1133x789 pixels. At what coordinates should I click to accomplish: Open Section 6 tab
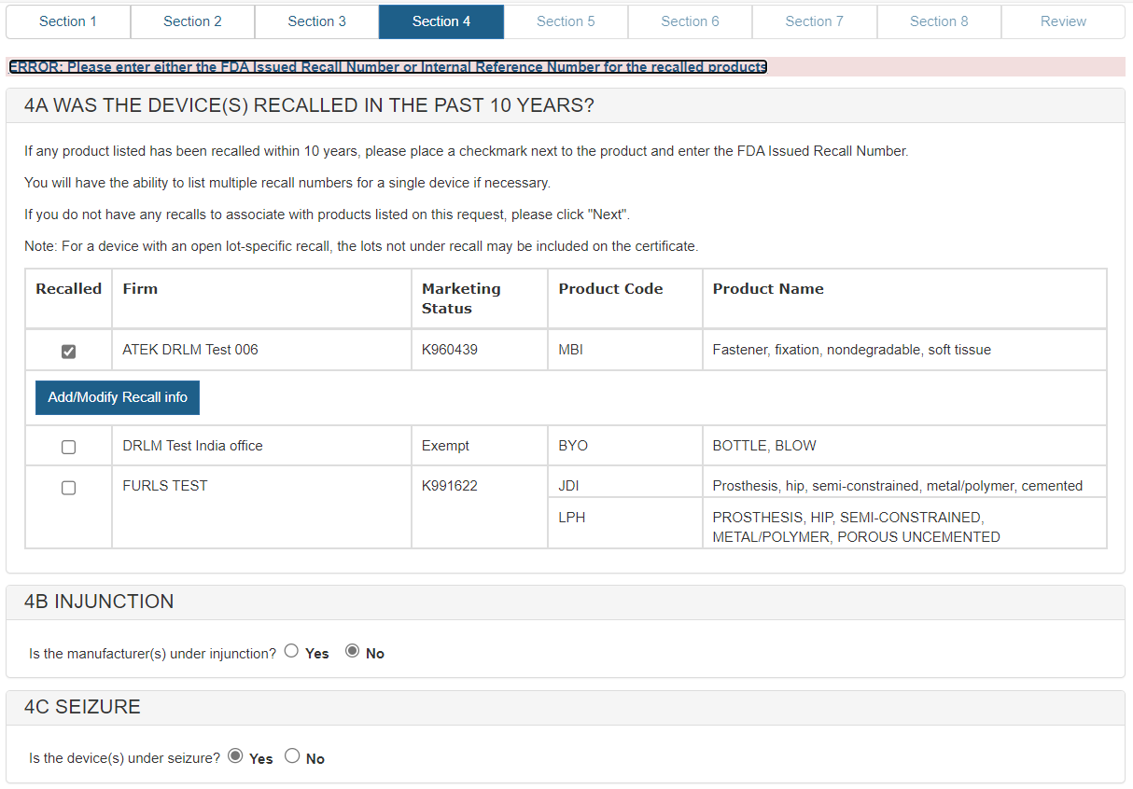coord(690,21)
